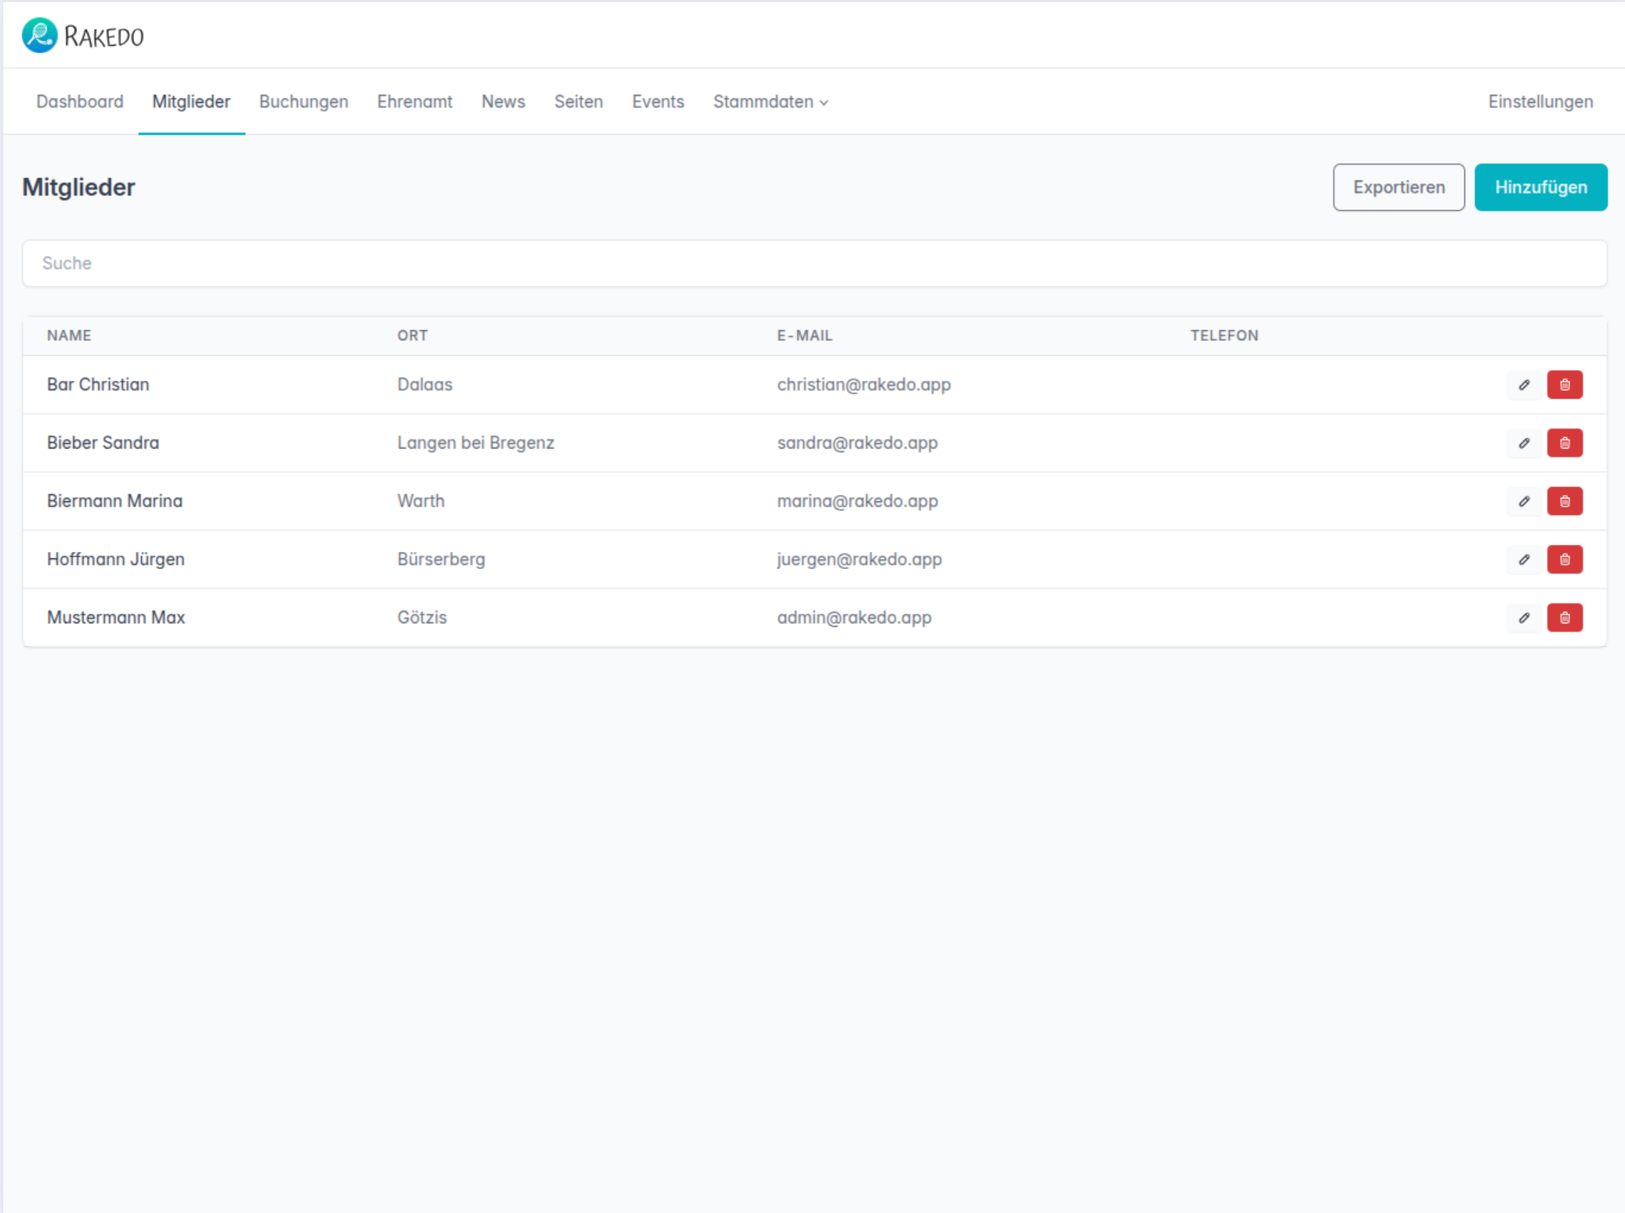Image resolution: width=1625 pixels, height=1213 pixels.
Task: Expand the Stammdaten dropdown menu
Action: click(x=770, y=101)
